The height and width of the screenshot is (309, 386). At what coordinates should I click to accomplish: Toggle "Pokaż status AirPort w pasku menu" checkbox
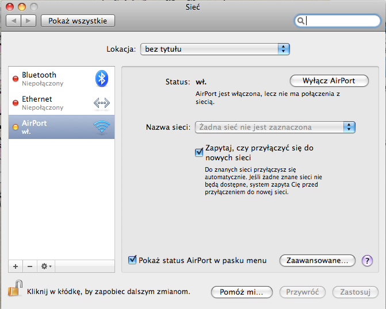pos(132,260)
